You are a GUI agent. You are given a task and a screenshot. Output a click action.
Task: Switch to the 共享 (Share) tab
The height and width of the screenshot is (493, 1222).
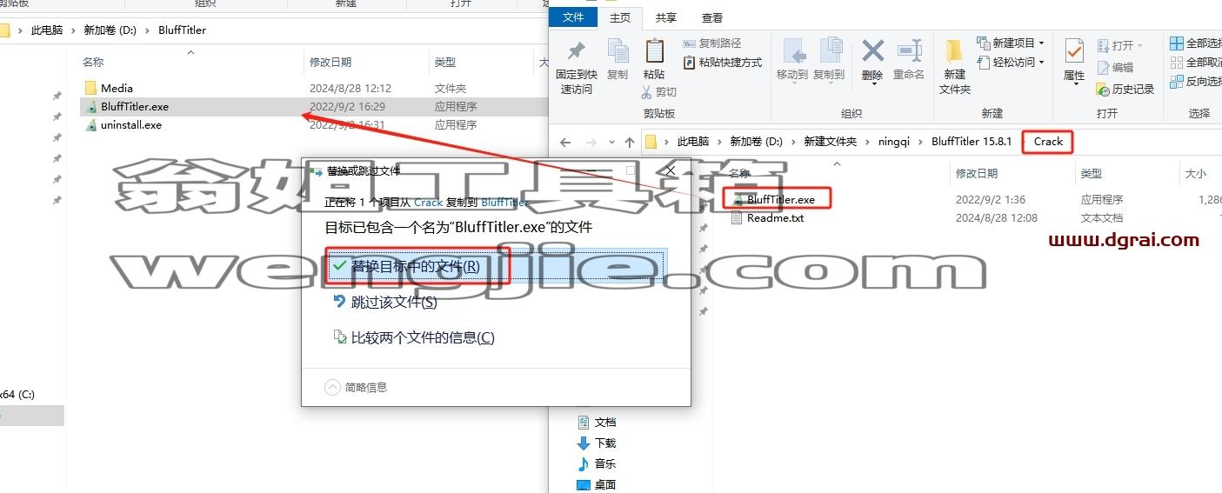(666, 17)
